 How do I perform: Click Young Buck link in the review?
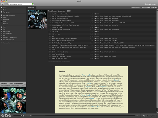tap(103, 87)
